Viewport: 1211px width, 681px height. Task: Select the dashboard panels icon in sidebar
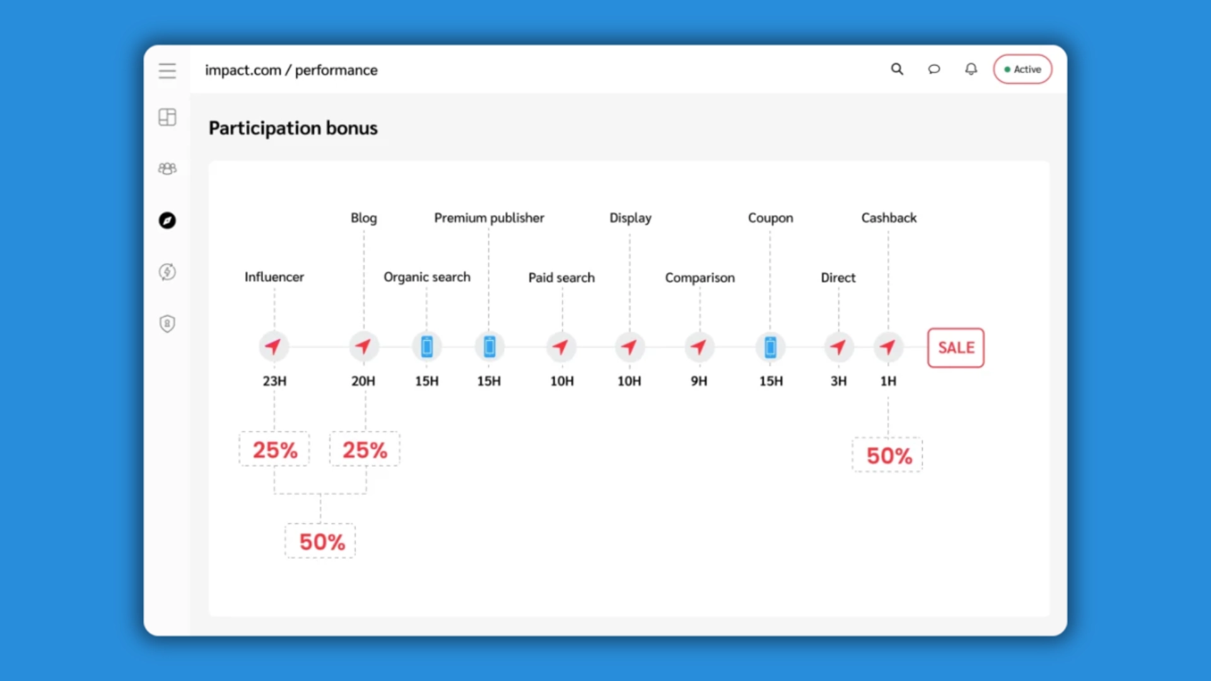point(167,117)
